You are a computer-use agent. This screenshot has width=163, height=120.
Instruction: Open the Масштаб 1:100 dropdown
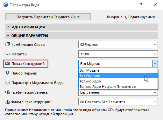tap(118, 54)
